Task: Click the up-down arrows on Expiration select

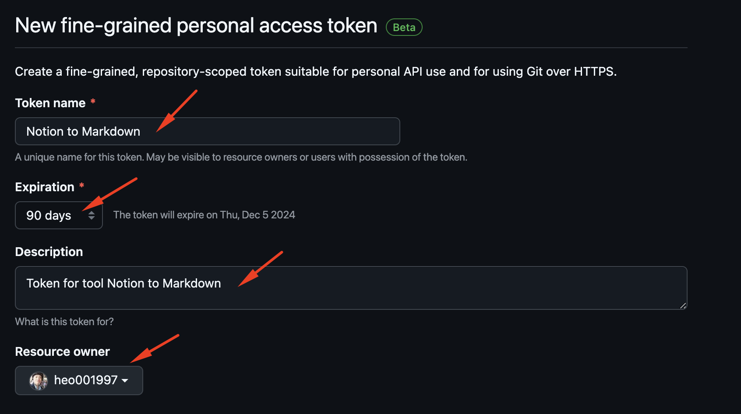Action: 92,215
